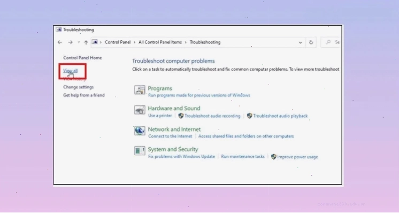Click Troubleshoot audio playback link
Screen dimensions: 399x213
click(x=280, y=116)
